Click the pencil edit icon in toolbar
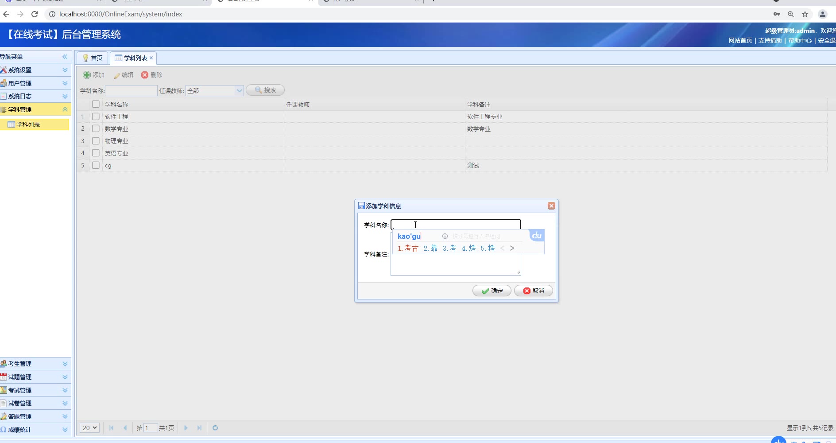The image size is (836, 443). tap(117, 75)
